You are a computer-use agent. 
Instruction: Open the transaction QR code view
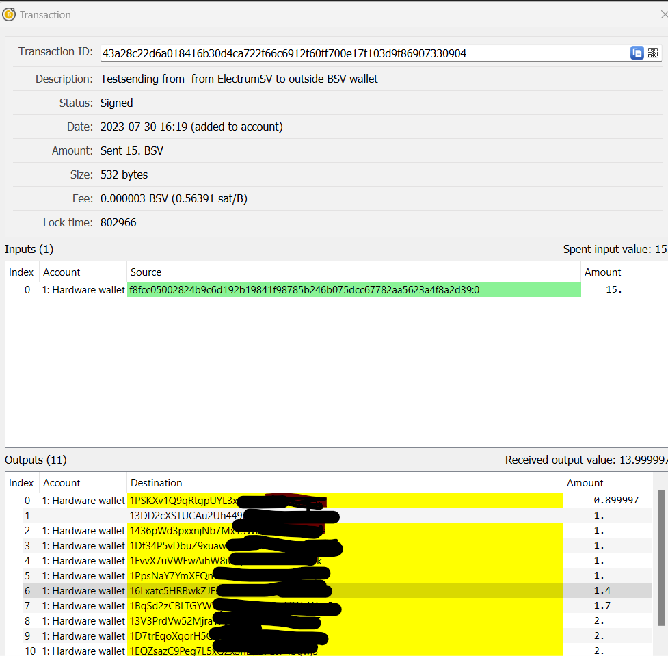(x=653, y=53)
